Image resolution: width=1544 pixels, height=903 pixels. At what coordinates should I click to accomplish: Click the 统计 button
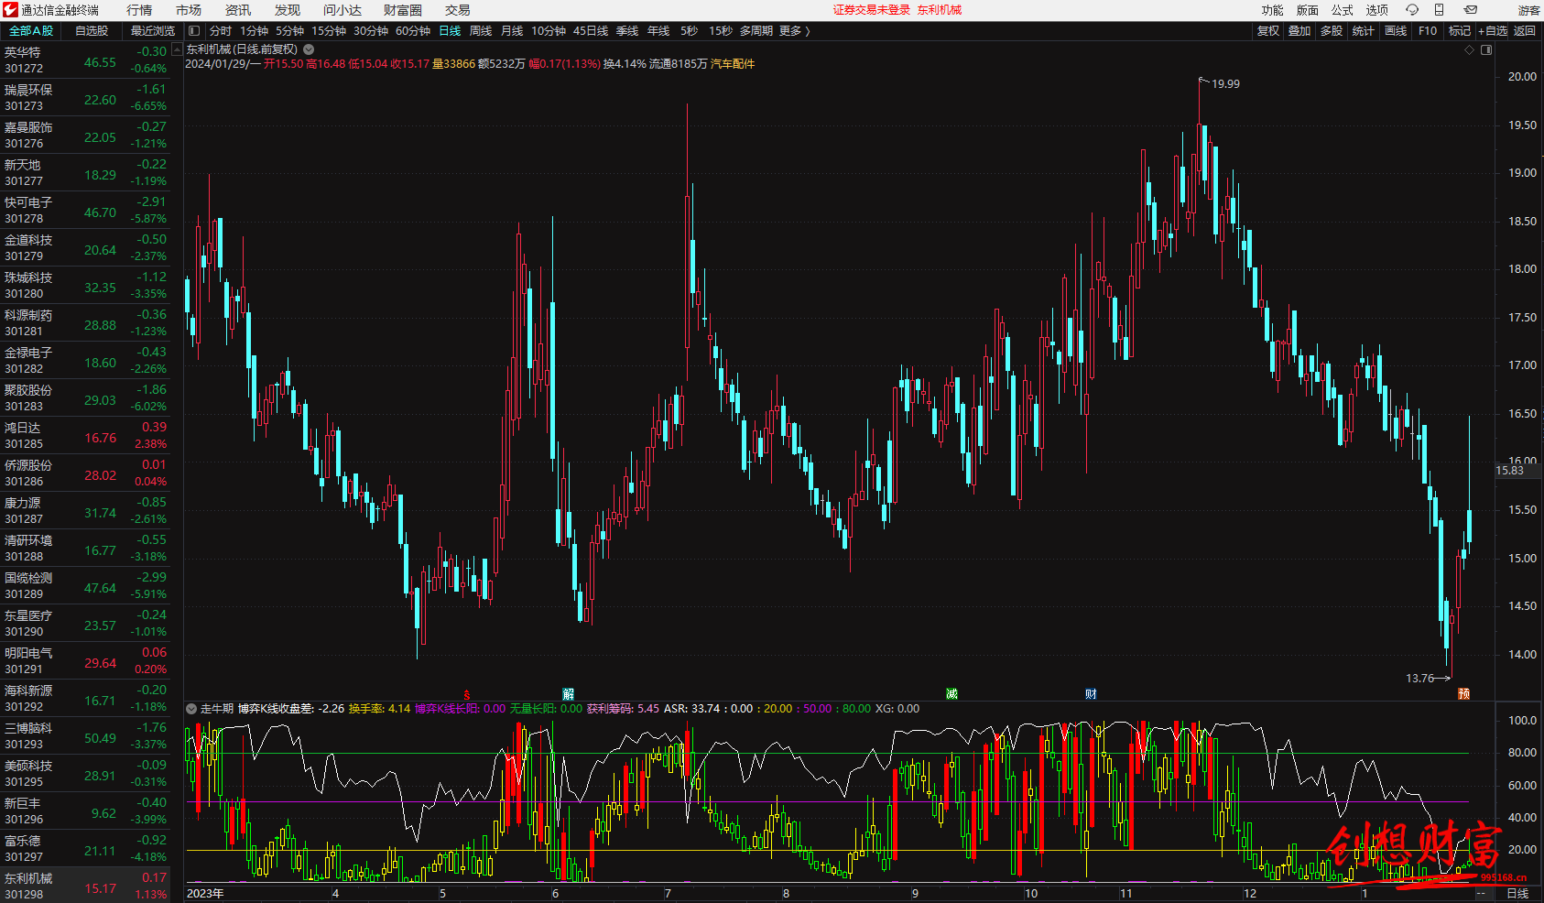point(1364,31)
